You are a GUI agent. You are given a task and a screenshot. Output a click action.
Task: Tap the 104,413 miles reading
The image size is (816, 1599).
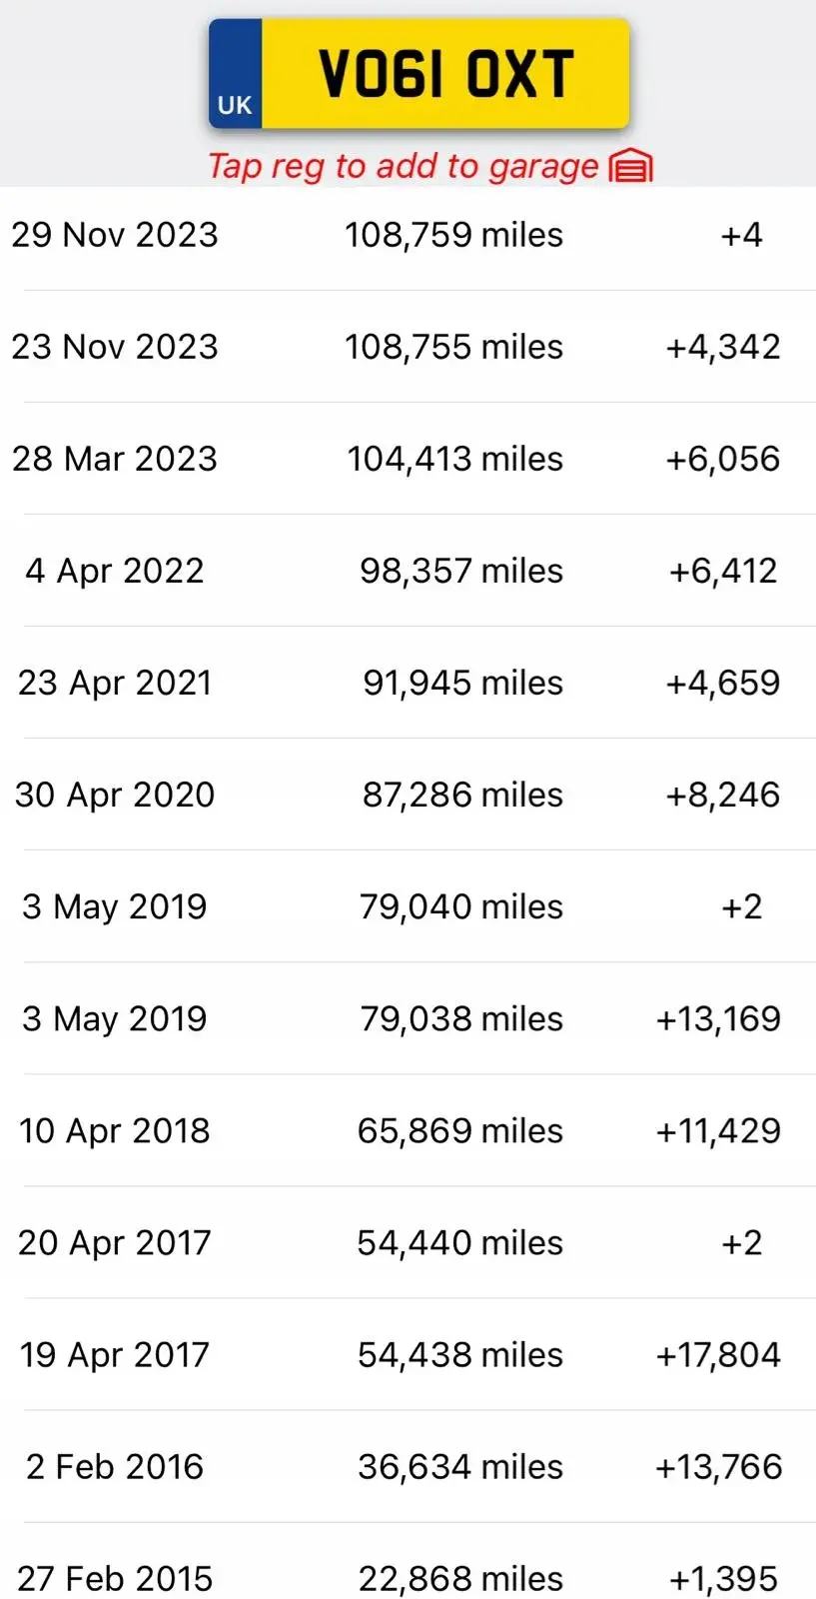pyautogui.click(x=454, y=459)
